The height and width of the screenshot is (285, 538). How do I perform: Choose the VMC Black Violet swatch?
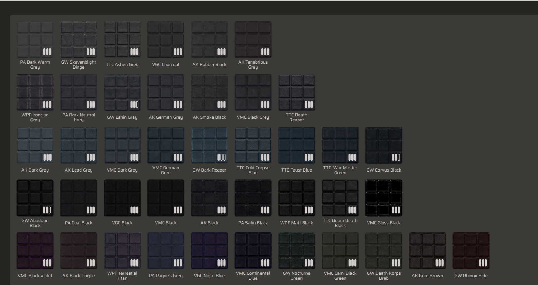coord(35,251)
